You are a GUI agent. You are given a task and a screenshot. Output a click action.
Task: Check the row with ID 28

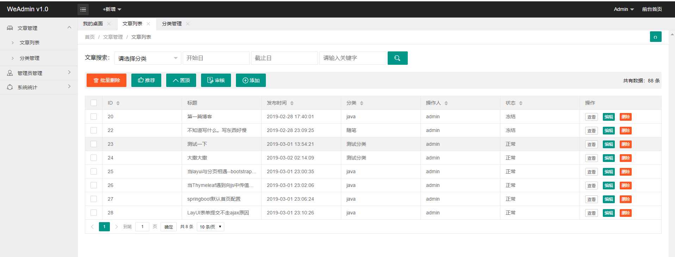click(x=94, y=213)
